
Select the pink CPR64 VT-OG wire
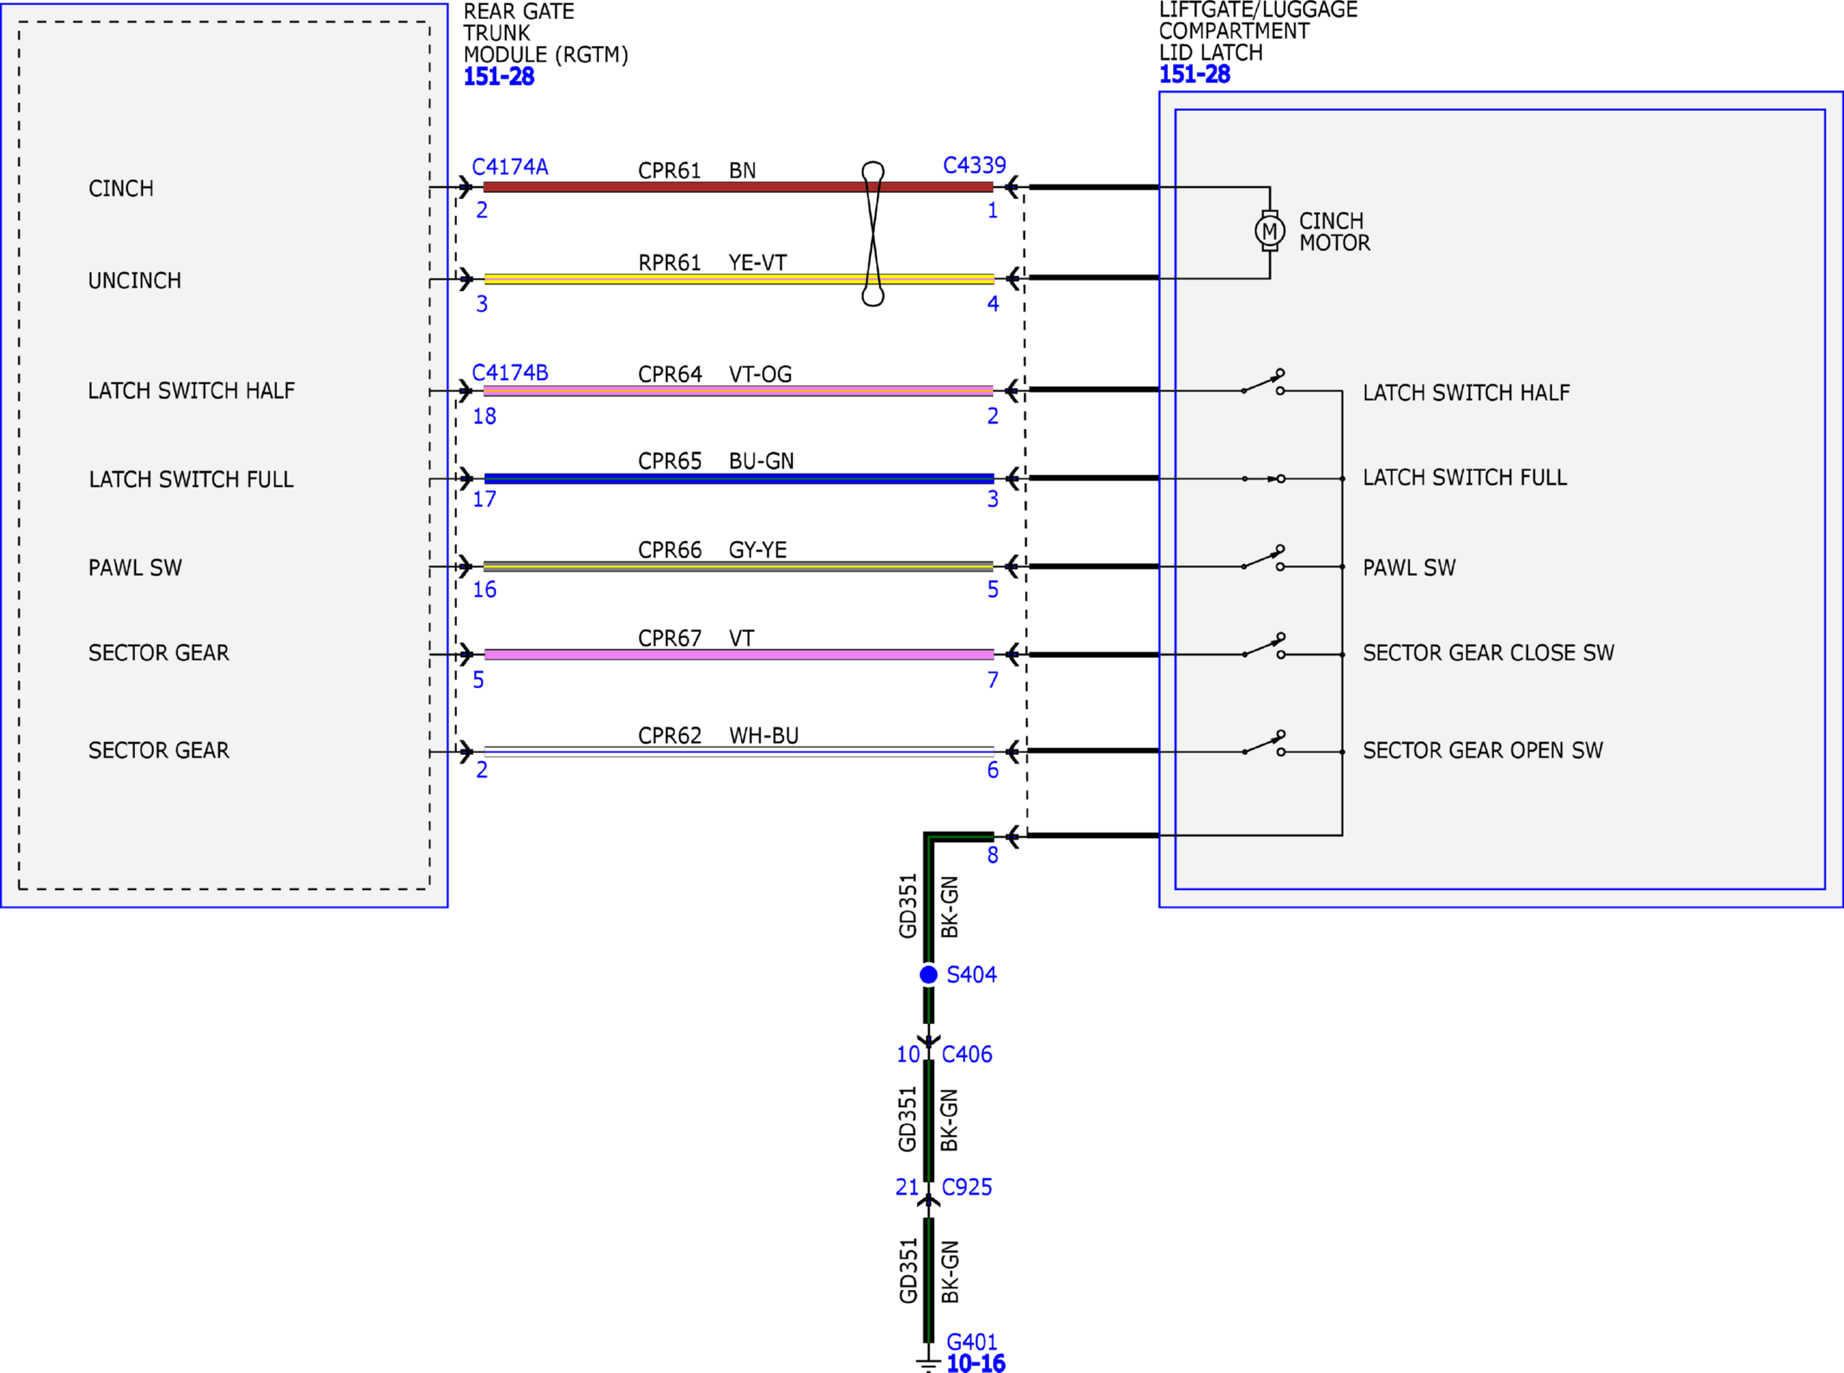[738, 390]
